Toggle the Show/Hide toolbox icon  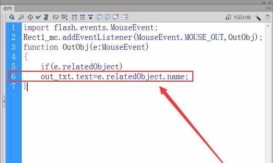(125, 17)
